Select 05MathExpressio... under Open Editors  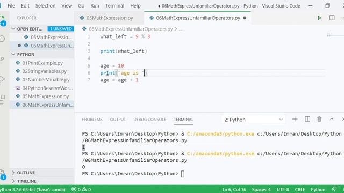pyautogui.click(x=42, y=37)
